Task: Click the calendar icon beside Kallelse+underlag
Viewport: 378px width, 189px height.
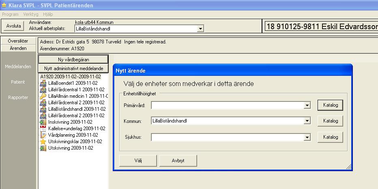Action: click(43, 129)
